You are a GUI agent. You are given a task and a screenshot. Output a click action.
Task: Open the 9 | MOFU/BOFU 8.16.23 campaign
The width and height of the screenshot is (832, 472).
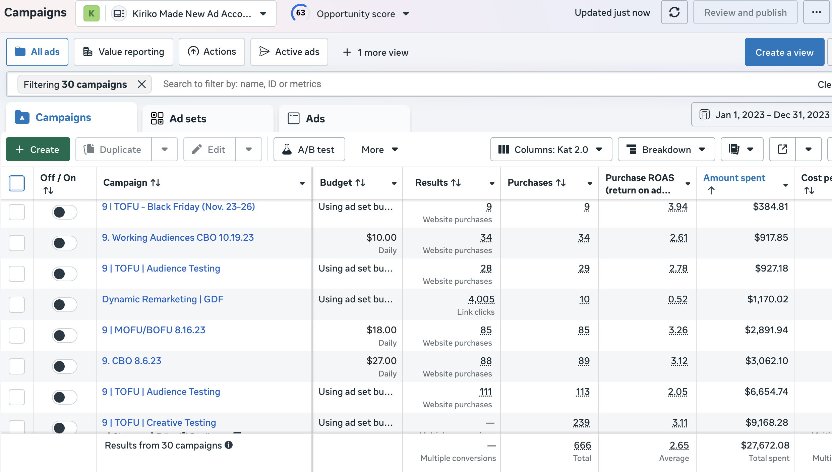pyautogui.click(x=154, y=330)
